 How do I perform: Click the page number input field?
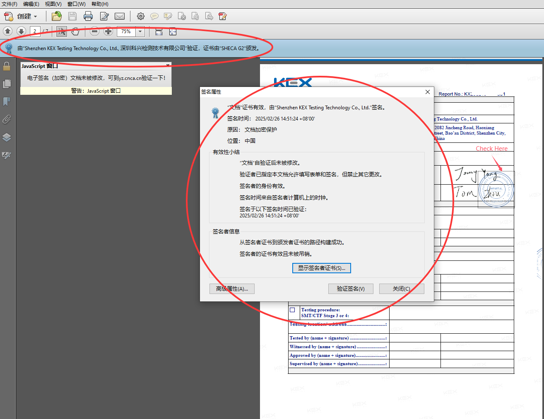point(35,31)
